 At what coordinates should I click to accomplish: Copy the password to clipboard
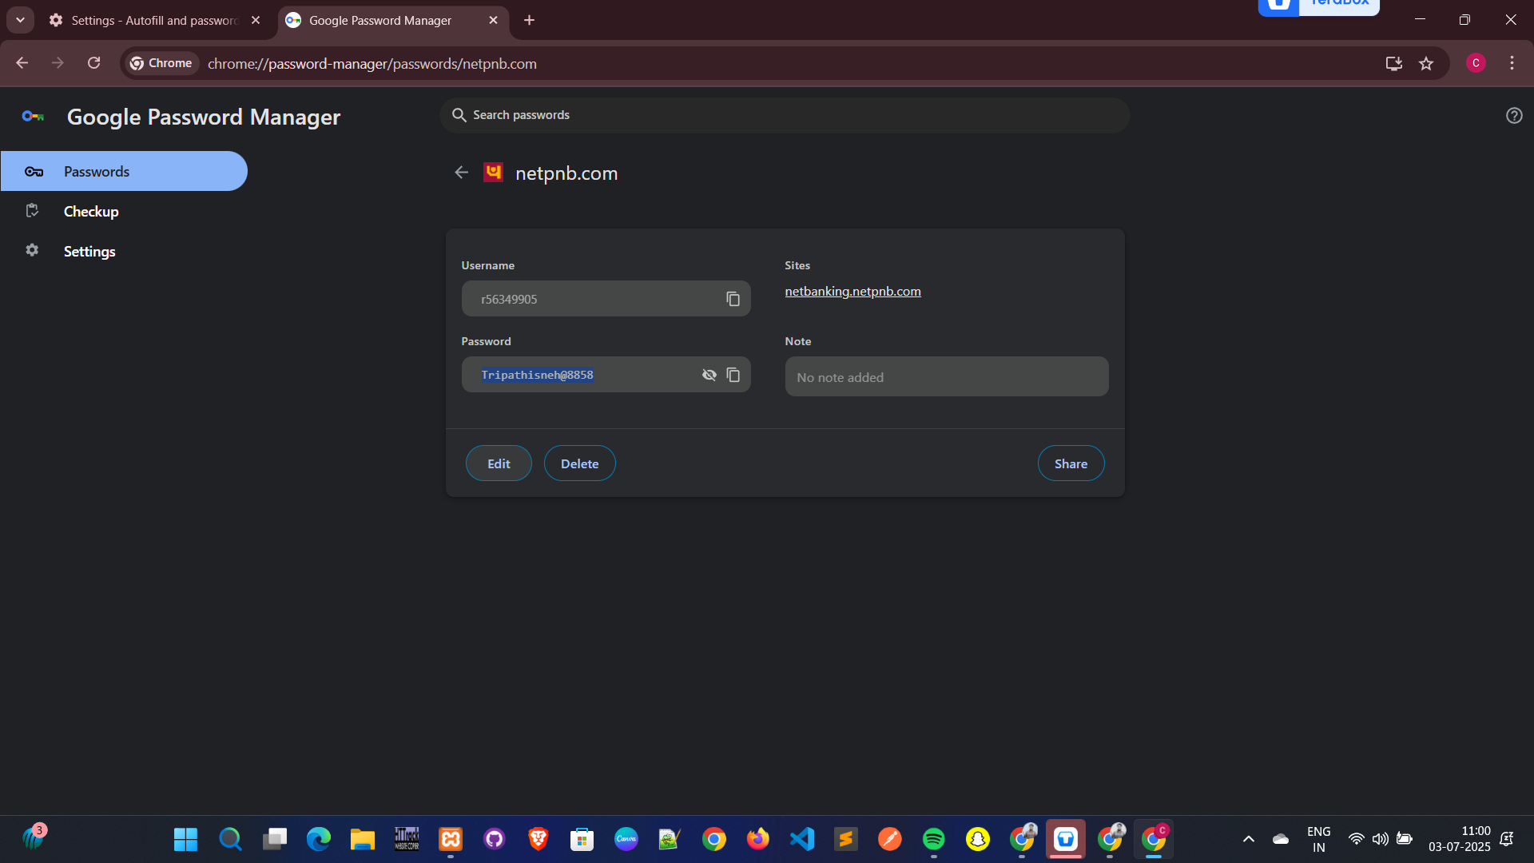[x=733, y=375]
